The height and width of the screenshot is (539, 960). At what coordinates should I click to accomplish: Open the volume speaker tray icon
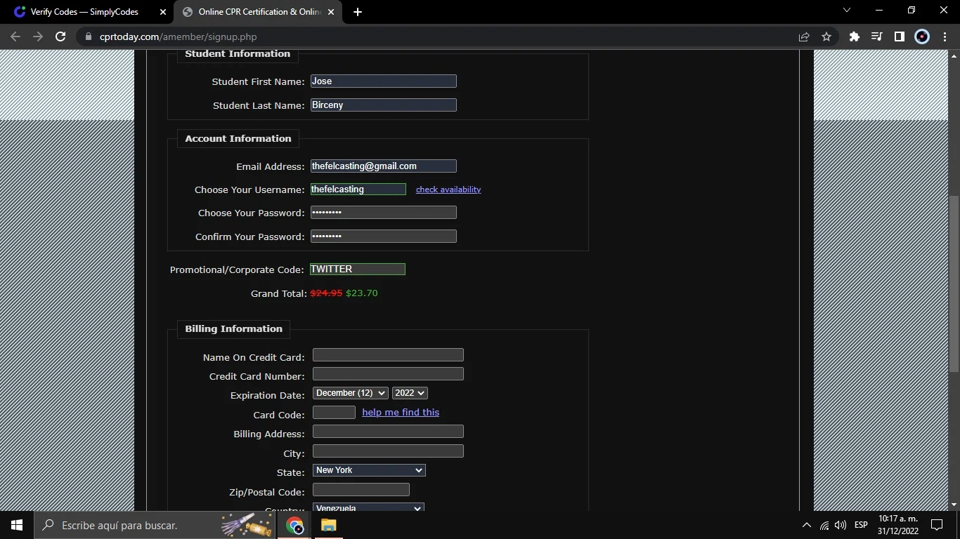[x=841, y=525]
